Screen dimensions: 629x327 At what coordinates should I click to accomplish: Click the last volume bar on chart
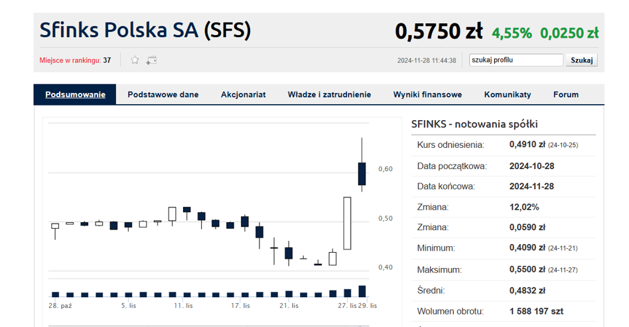click(362, 291)
